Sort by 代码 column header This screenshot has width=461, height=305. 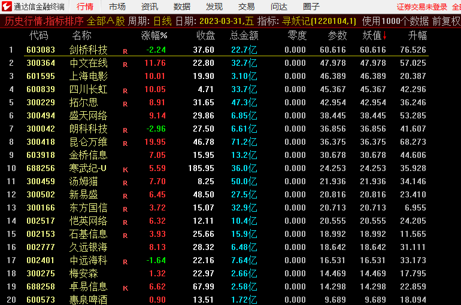click(x=39, y=35)
